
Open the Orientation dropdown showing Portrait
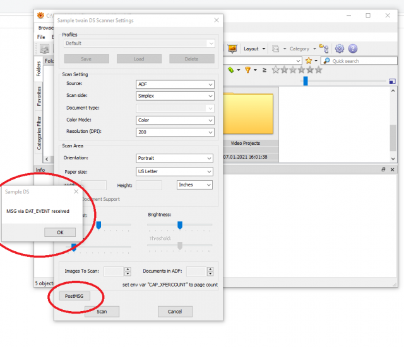pos(174,158)
